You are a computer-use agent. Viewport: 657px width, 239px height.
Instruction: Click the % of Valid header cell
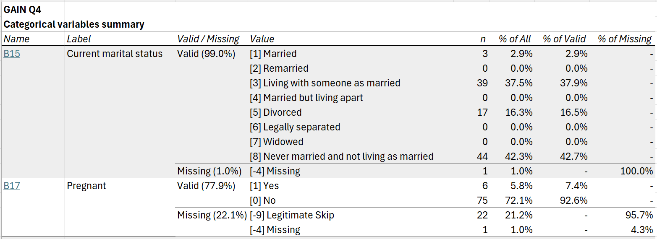click(564, 39)
